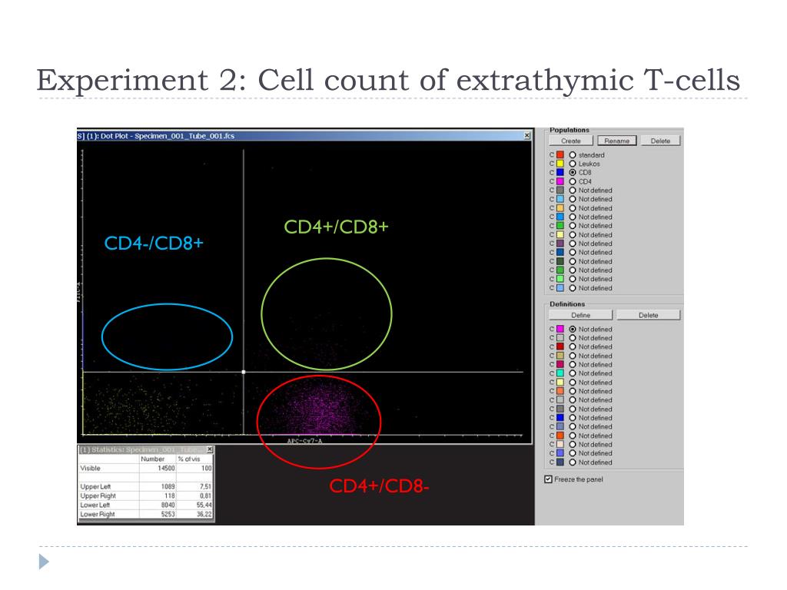Select the CD8 population radio button
Viewport: 787px width, 590px height.
[572, 172]
